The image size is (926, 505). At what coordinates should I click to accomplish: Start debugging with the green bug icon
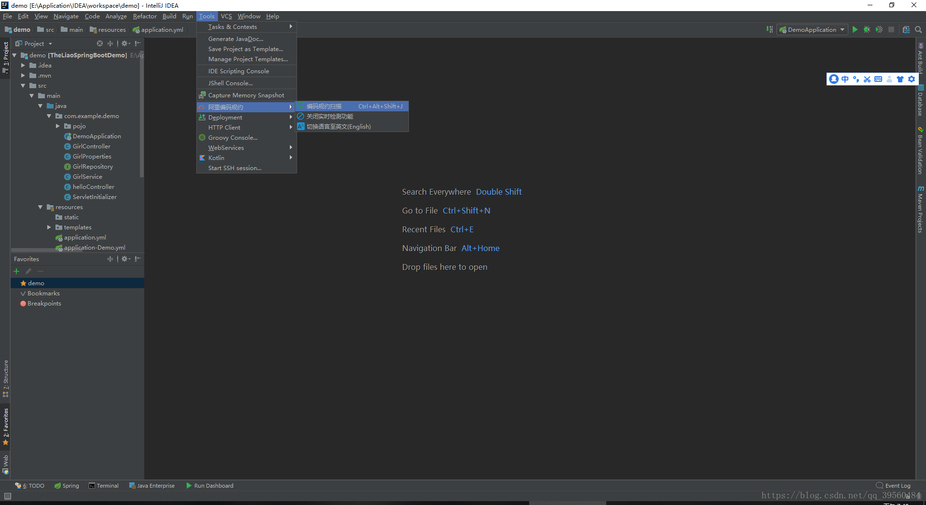[x=867, y=29]
